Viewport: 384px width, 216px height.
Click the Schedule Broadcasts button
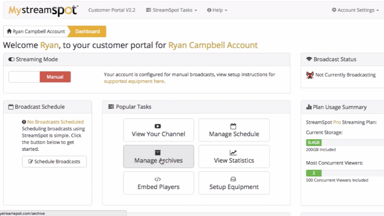pos(54,161)
